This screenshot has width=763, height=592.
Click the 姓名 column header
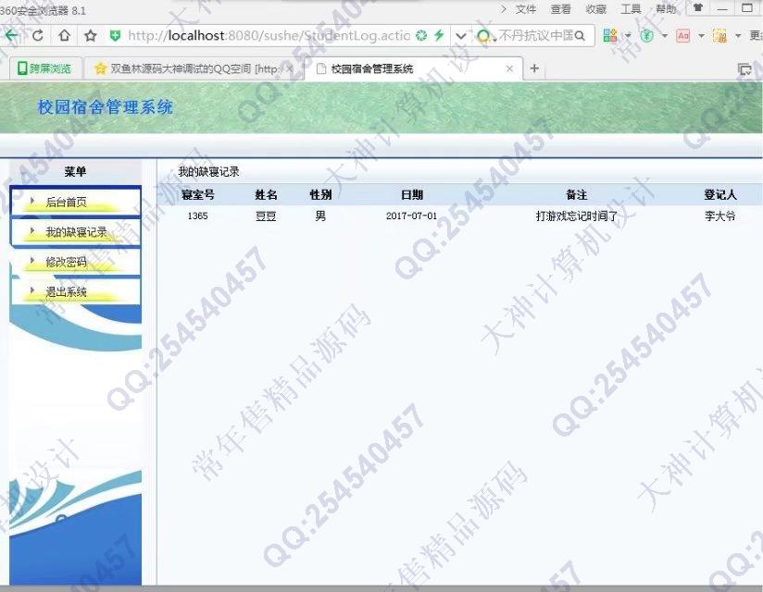(266, 195)
